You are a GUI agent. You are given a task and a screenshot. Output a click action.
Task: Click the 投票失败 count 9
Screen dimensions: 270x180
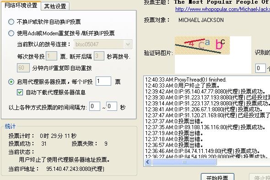[x=106, y=144]
